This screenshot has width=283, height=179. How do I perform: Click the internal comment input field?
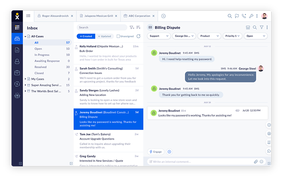(x=200, y=162)
